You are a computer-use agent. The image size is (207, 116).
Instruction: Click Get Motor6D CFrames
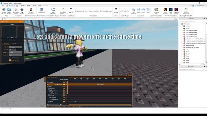point(106,11)
